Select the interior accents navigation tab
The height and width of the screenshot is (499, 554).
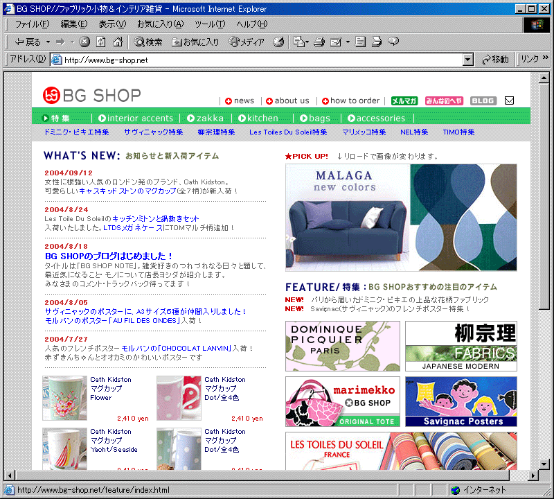pos(136,118)
